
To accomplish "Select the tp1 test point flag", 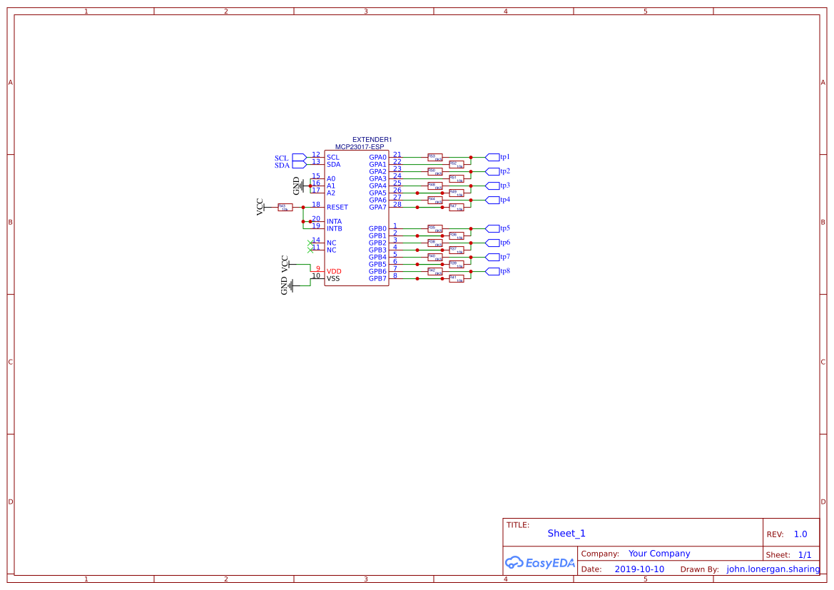I will 493,157.
